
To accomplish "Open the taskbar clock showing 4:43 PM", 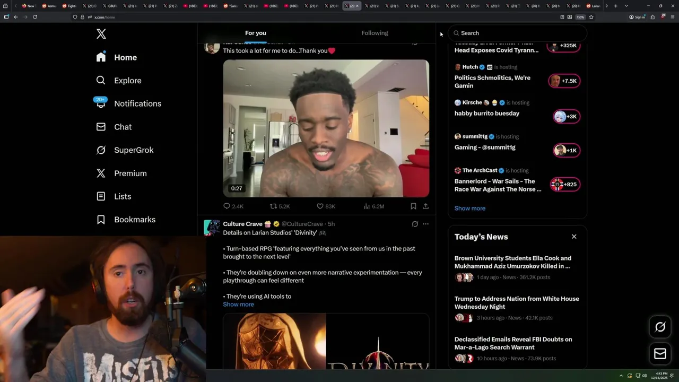I will (x=659, y=376).
